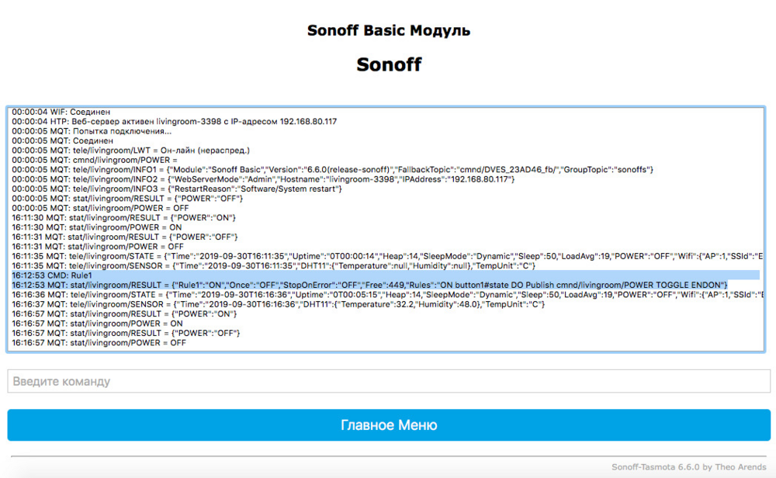Select the '16:12:53 CMD: Rule1' log line
Viewport: 776px width, 478px height.
click(x=52, y=275)
